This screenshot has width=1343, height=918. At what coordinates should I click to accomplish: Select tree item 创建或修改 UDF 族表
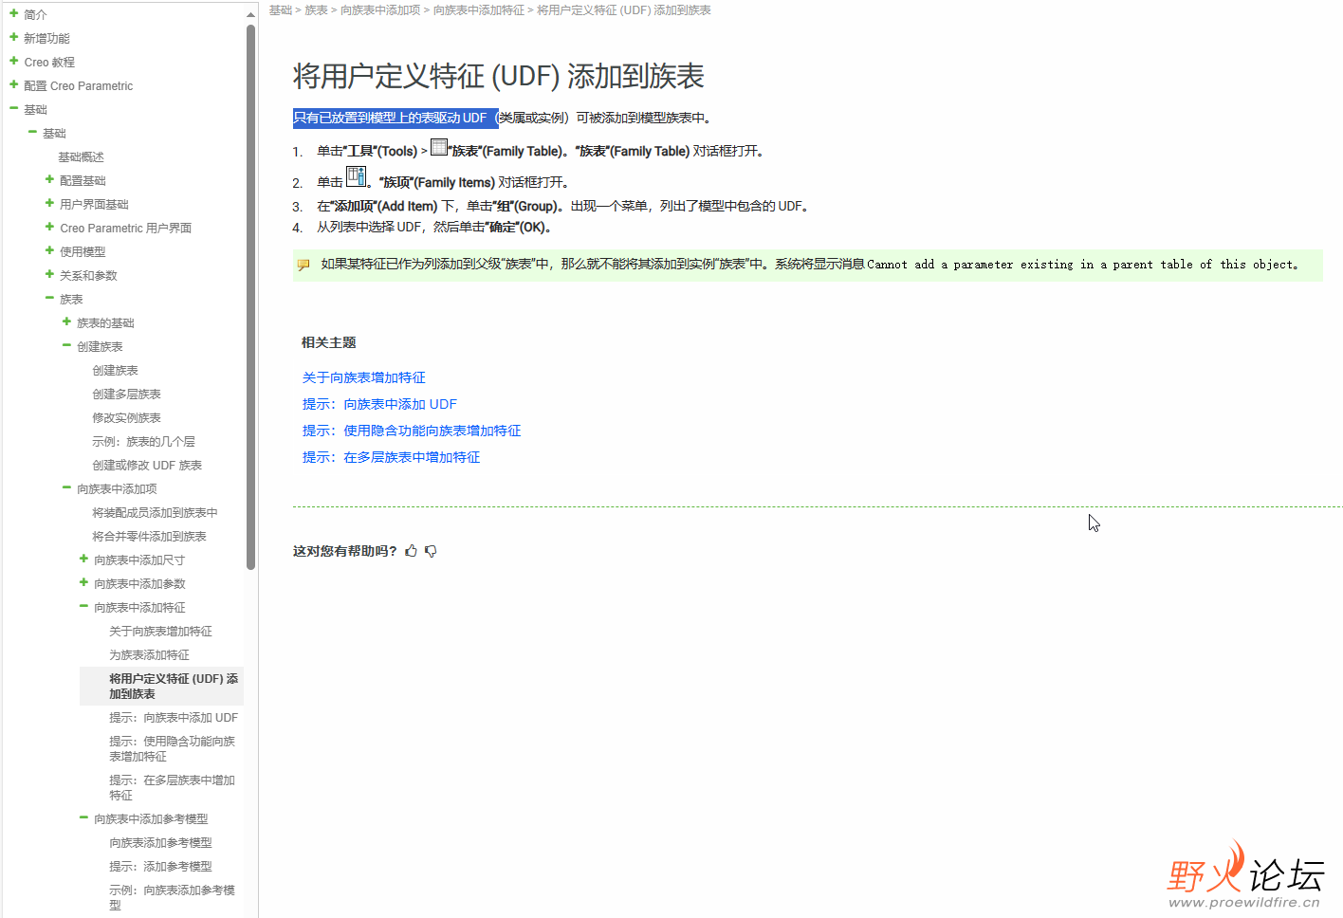pos(147,465)
